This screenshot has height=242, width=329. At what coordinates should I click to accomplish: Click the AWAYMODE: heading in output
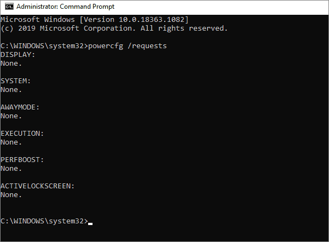[20, 107]
